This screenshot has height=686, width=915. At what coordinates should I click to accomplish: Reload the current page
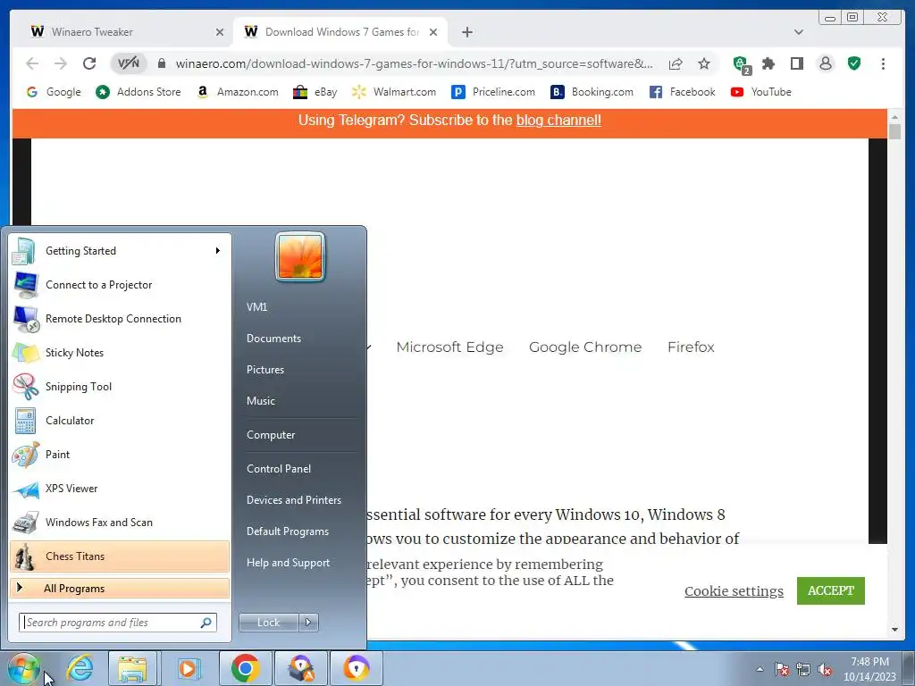pos(89,63)
